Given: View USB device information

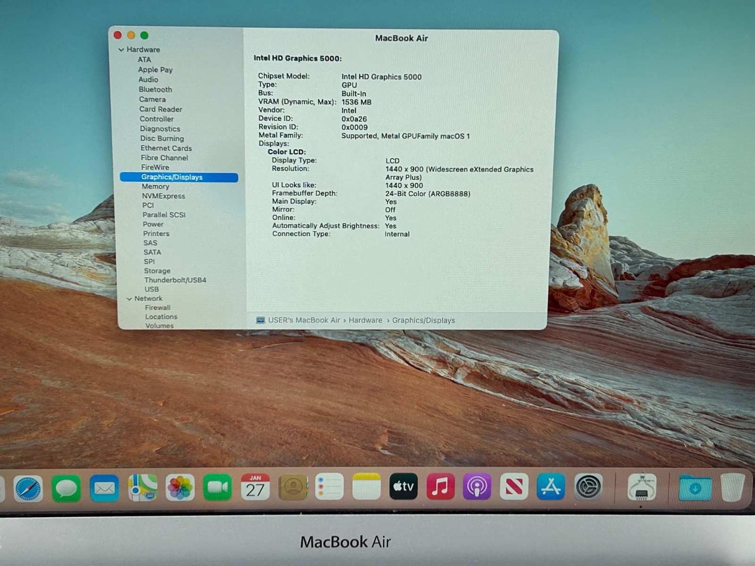Looking at the screenshot, I should 151,290.
